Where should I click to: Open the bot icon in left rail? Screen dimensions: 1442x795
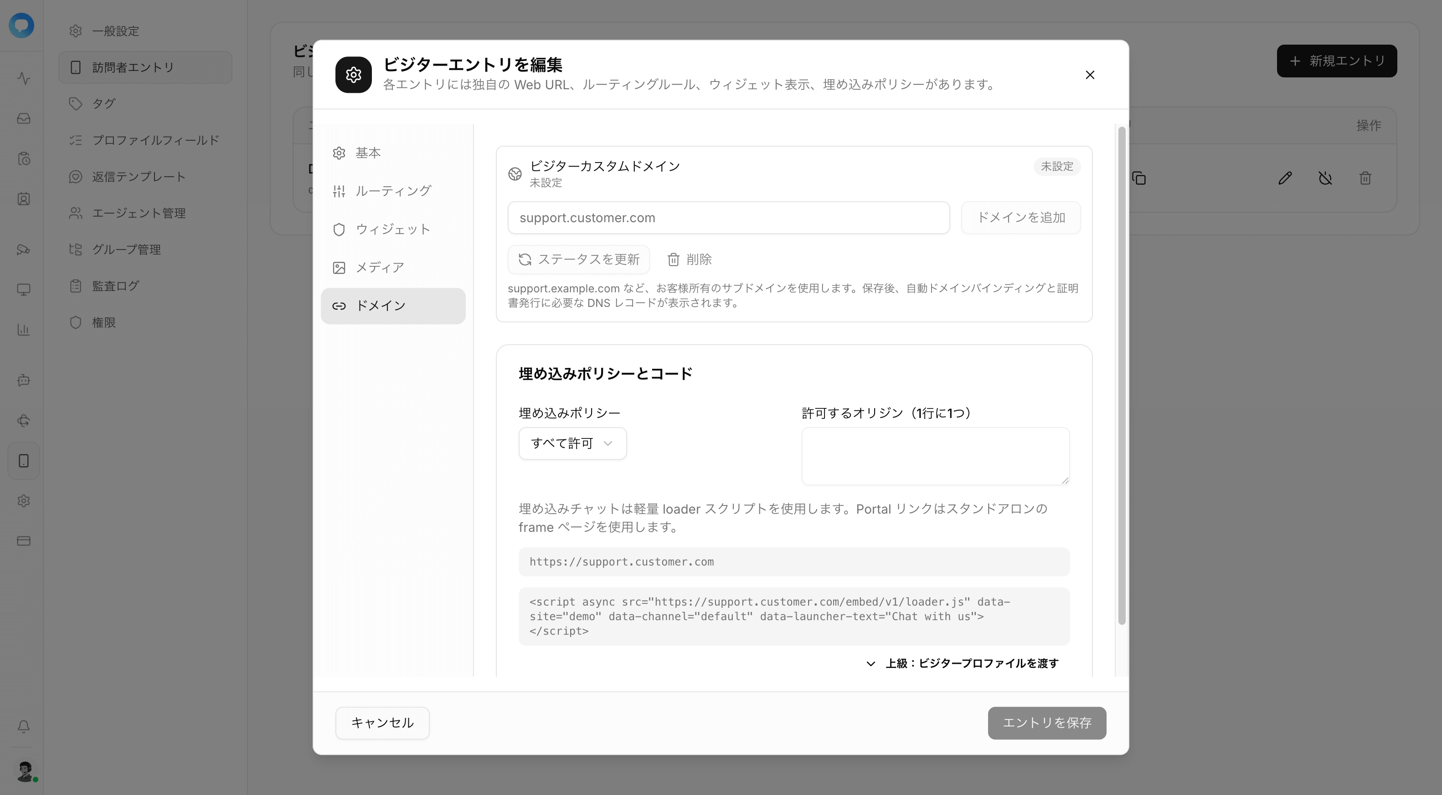pyautogui.click(x=24, y=380)
